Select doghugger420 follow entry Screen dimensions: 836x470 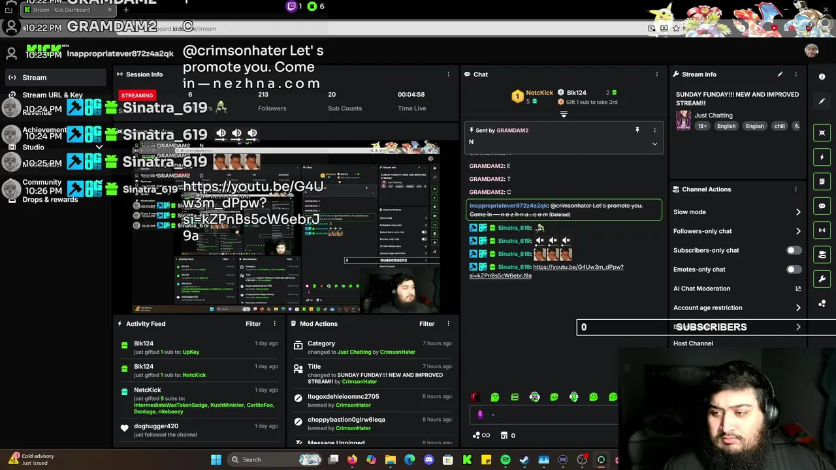click(x=199, y=430)
